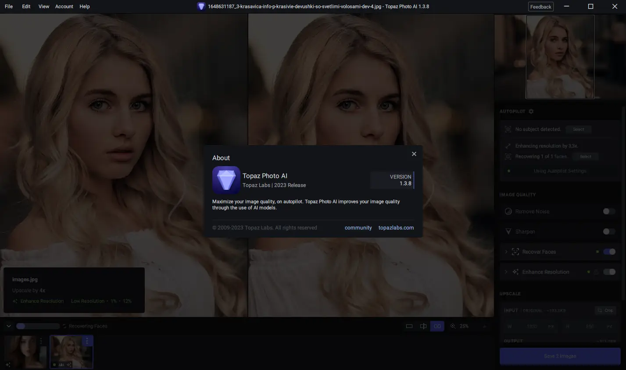Click the navigator preview thumbnail
626x370 pixels.
(560, 57)
